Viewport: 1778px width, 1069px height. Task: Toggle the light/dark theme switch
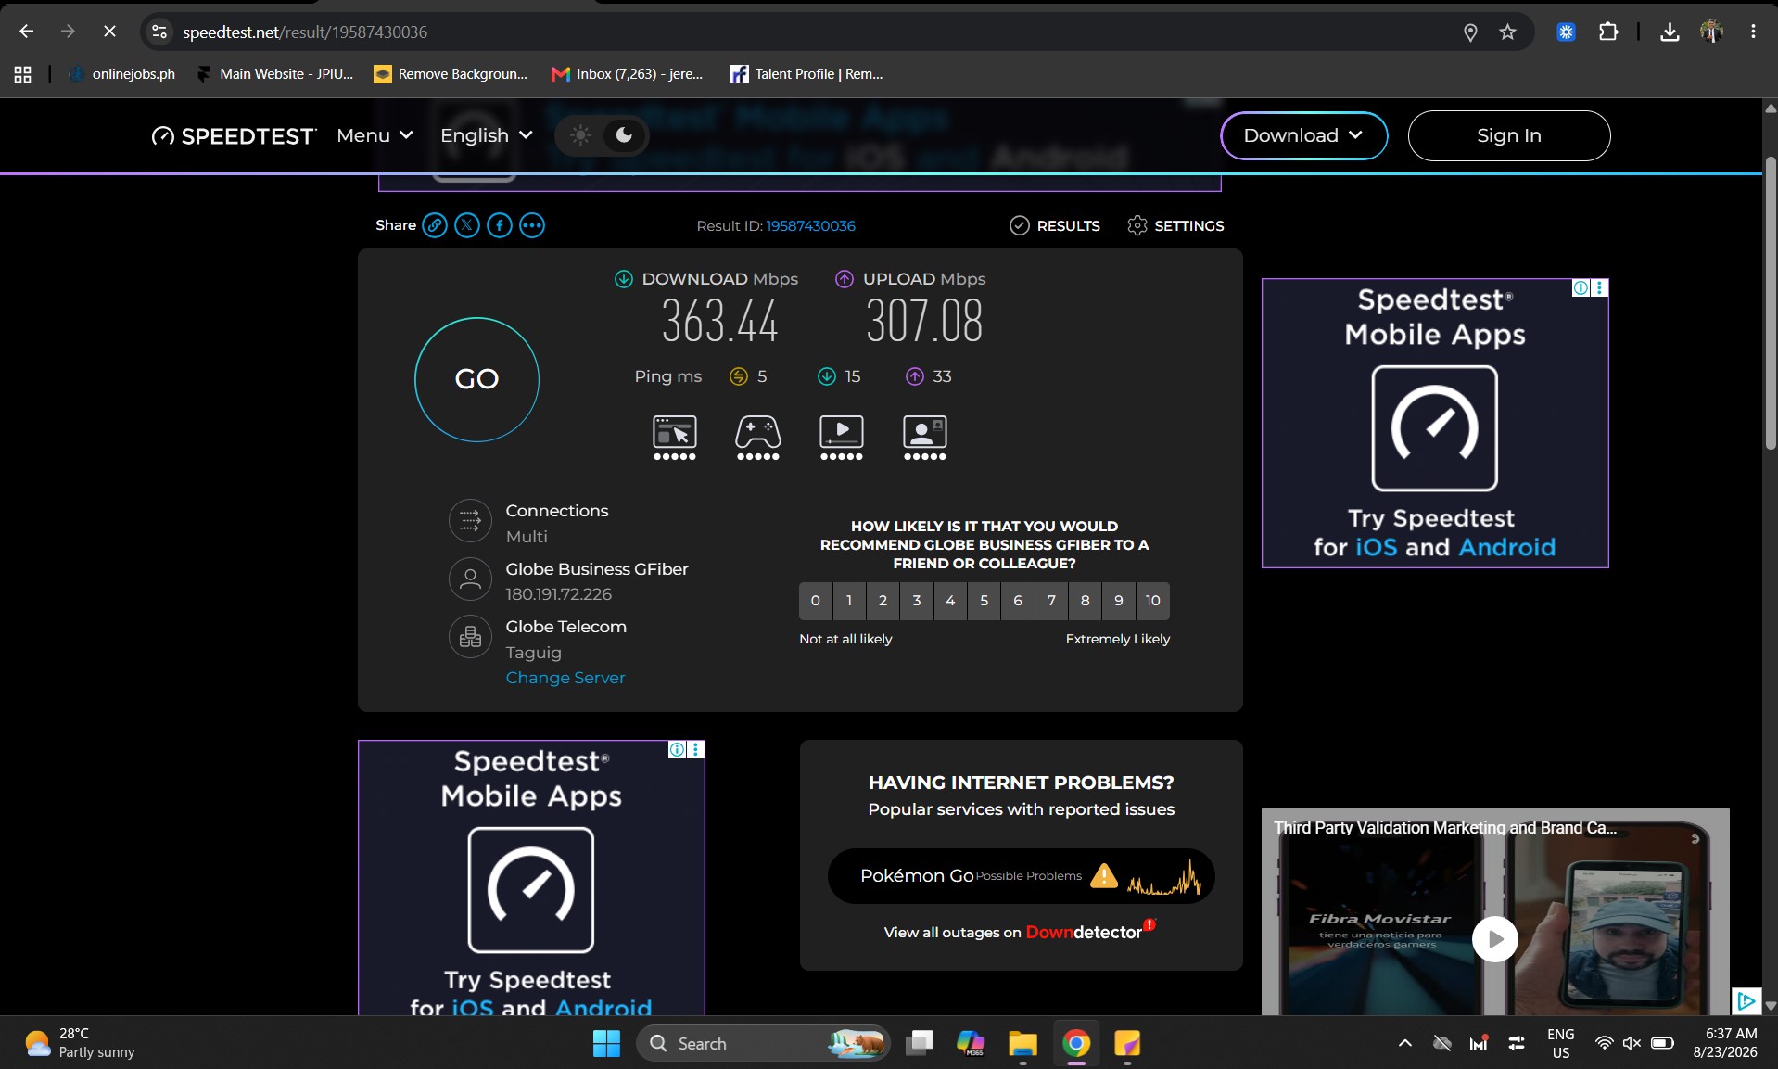(x=602, y=135)
